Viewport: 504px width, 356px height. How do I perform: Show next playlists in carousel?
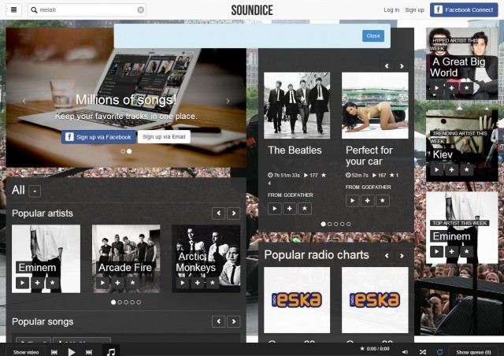(x=402, y=66)
